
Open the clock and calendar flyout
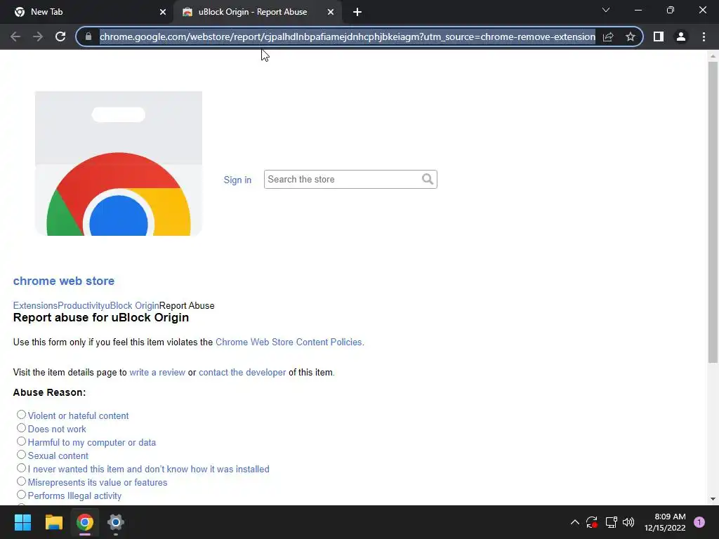(x=665, y=522)
